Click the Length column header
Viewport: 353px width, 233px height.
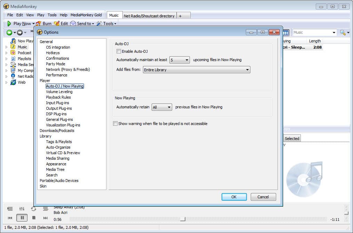click(x=315, y=41)
